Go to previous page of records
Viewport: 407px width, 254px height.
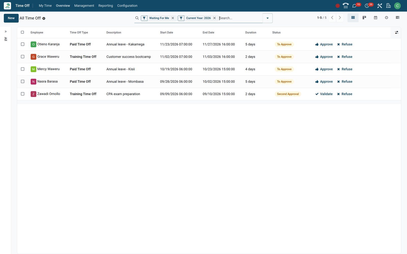(x=332, y=18)
